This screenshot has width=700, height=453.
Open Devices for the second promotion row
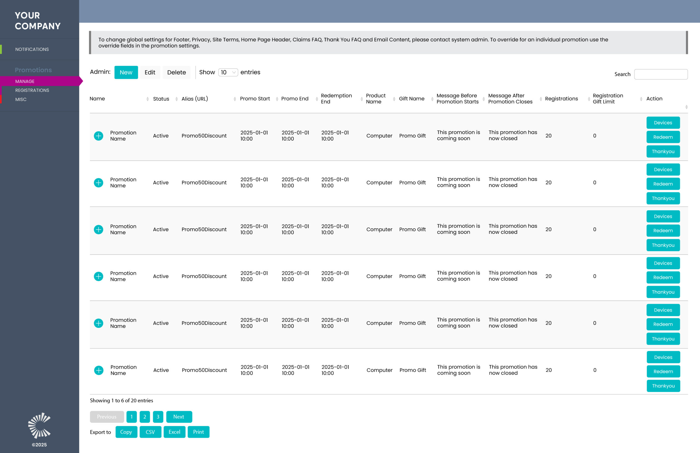(663, 169)
